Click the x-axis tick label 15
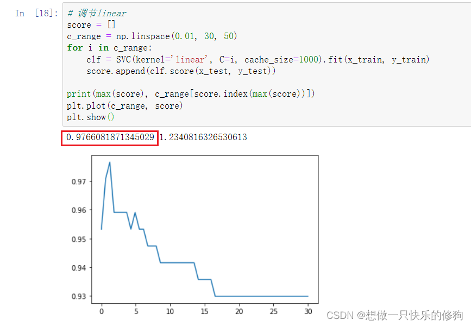The height and width of the screenshot is (326, 471). [205, 311]
